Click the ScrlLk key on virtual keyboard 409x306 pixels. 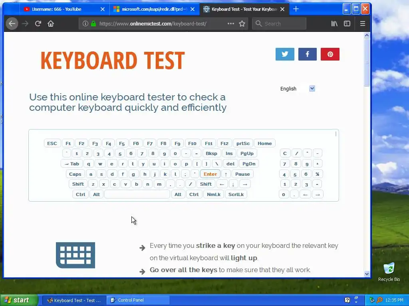tap(236, 194)
